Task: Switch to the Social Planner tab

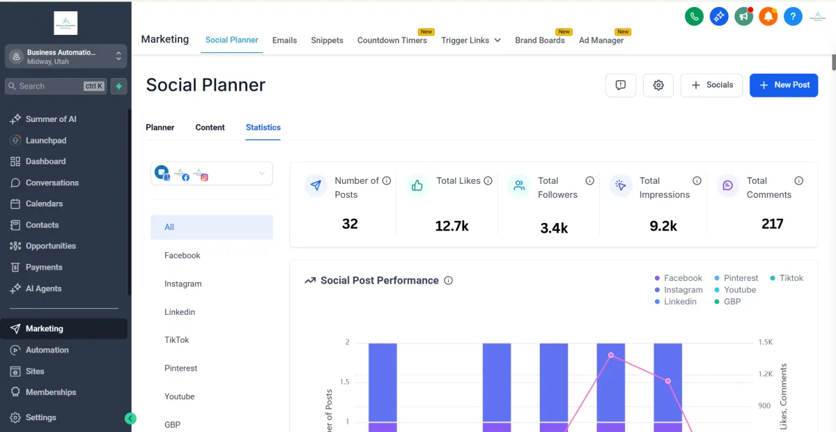Action: (232, 40)
